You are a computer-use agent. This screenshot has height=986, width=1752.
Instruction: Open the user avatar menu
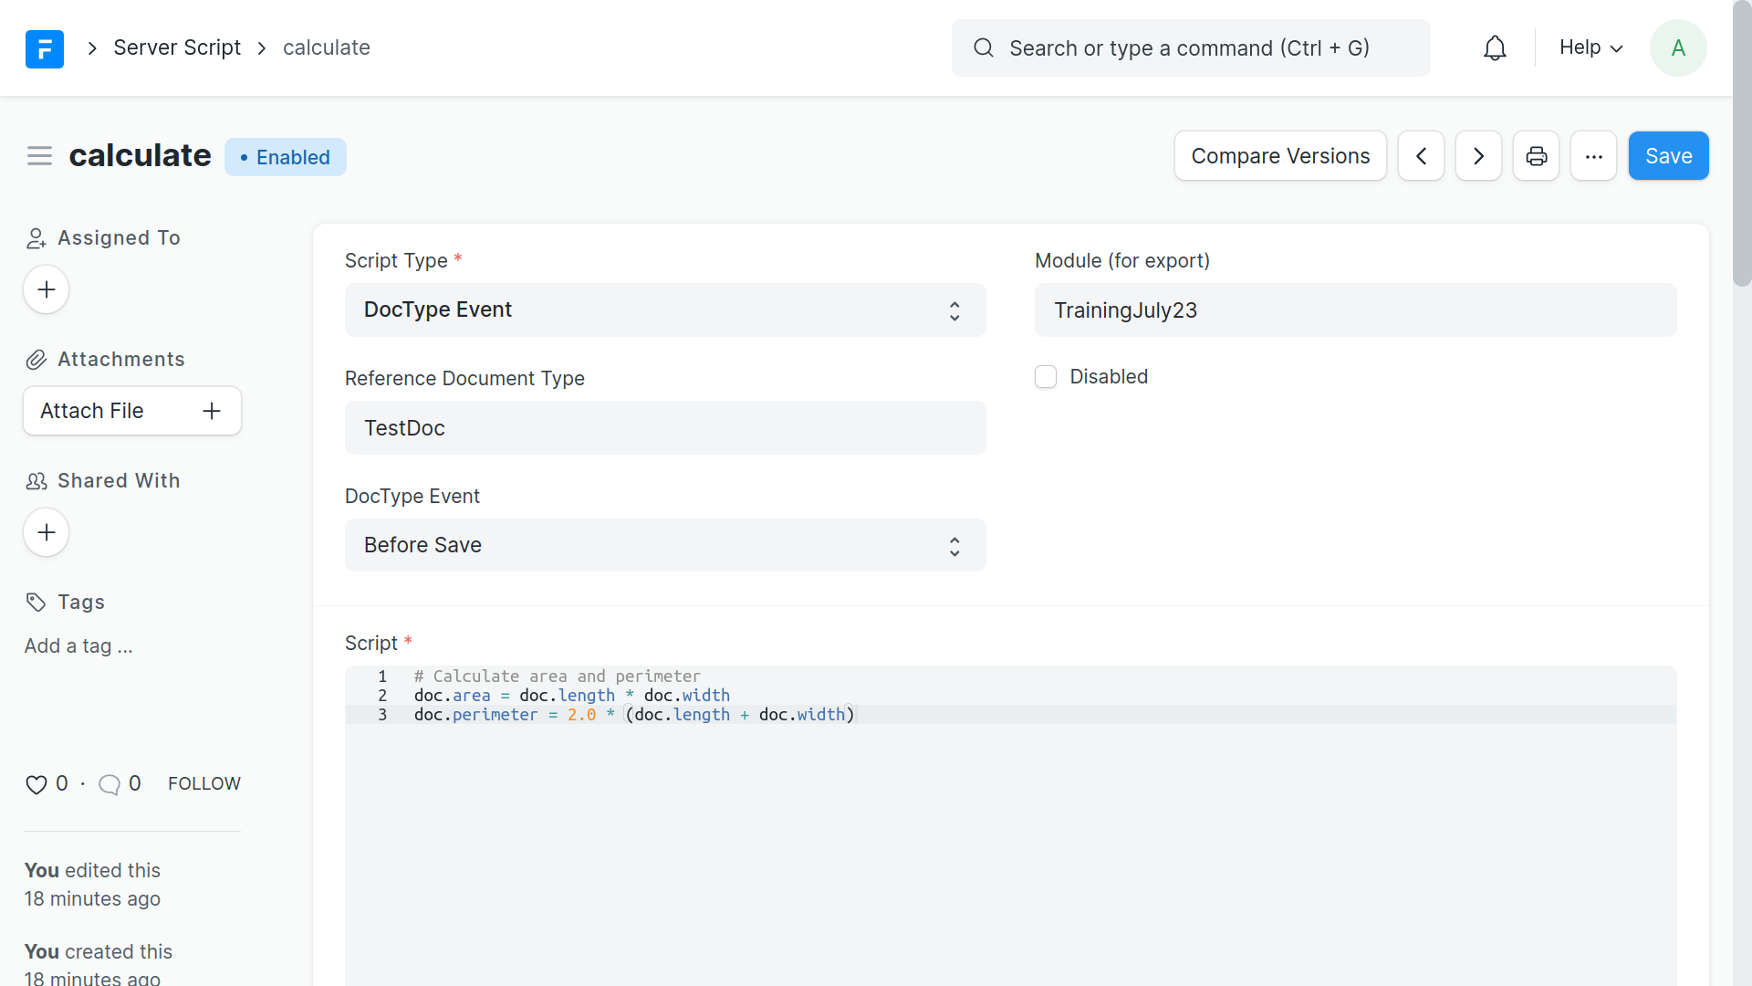coord(1677,48)
